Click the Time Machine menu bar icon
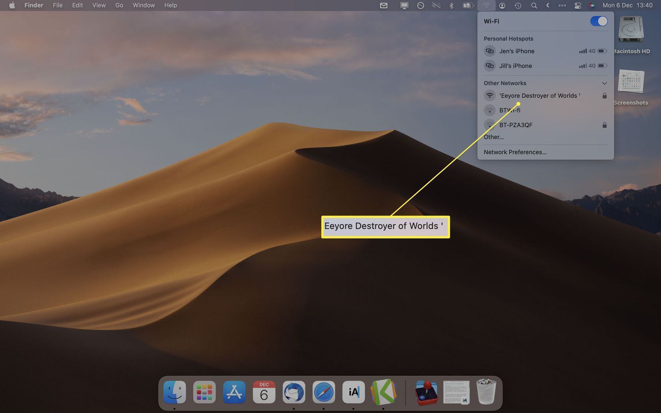Screen dimensions: 661x413 pos(518,5)
